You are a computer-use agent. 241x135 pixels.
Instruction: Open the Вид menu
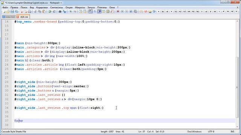(x=32, y=7)
